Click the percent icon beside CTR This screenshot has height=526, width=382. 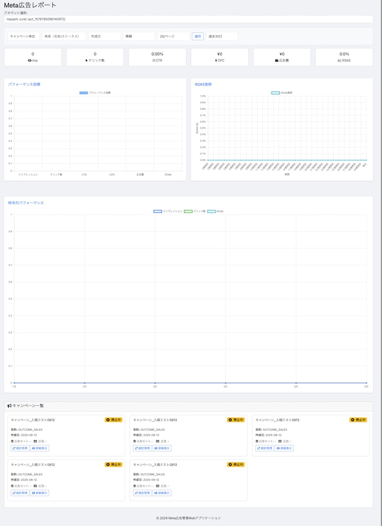coord(154,61)
